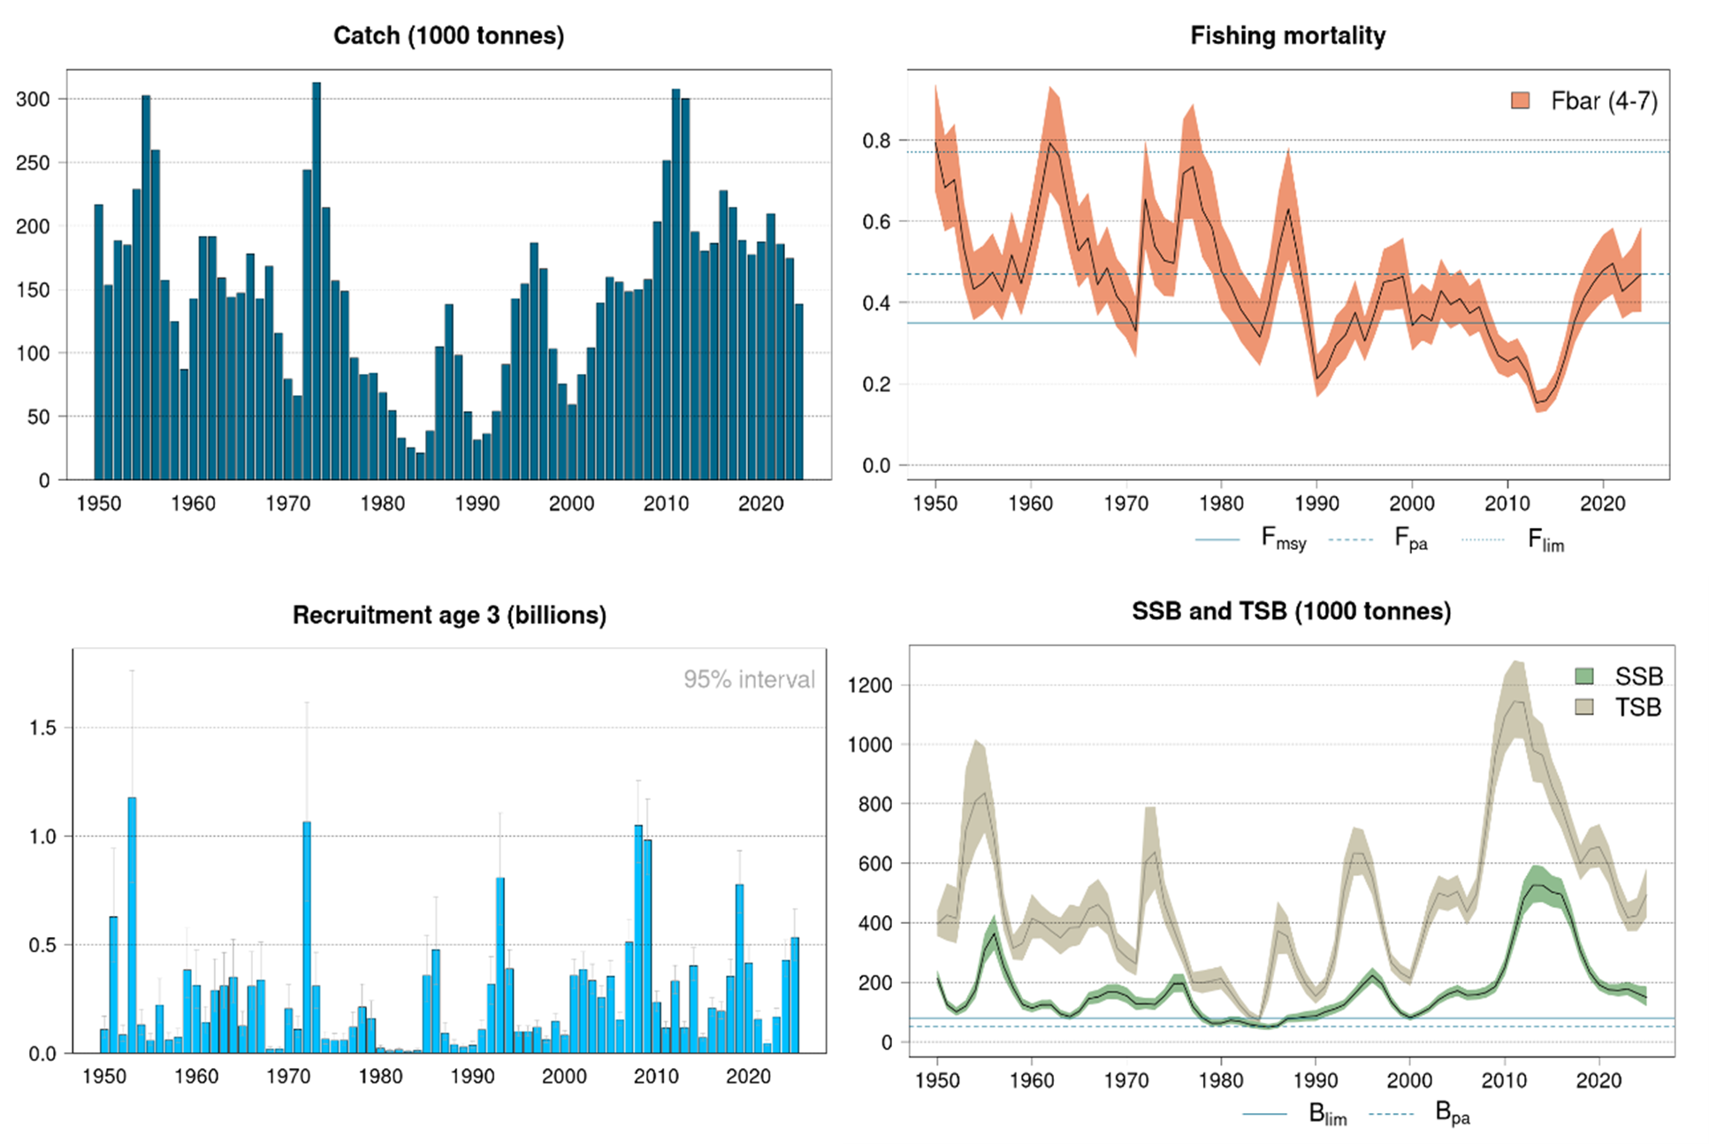Click the 2008 recruitment bar above 1.0
The height and width of the screenshot is (1144, 1709).
[x=637, y=939]
